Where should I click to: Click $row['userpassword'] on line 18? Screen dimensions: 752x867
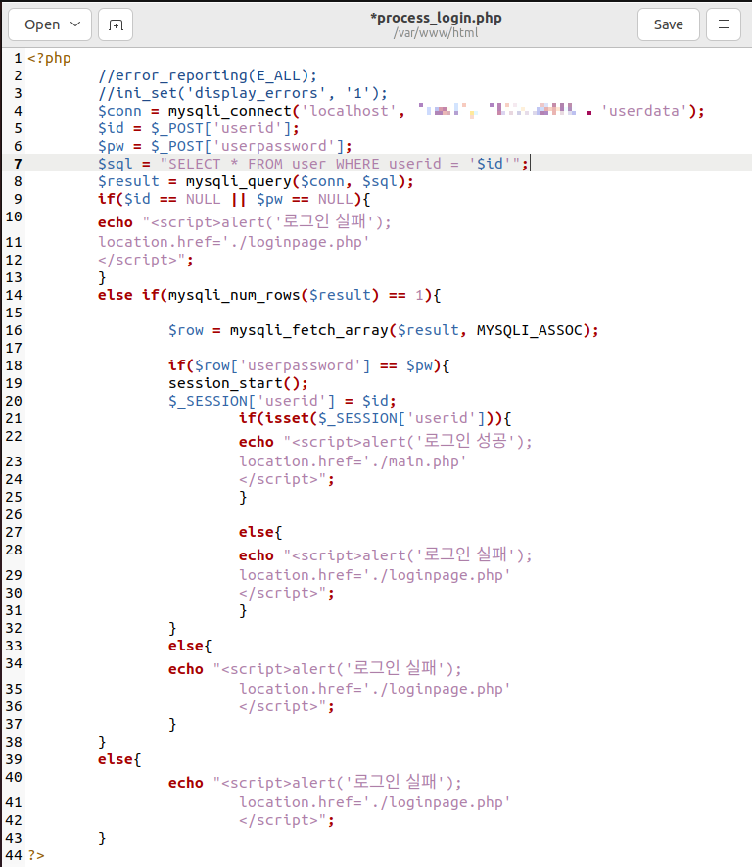282,365
